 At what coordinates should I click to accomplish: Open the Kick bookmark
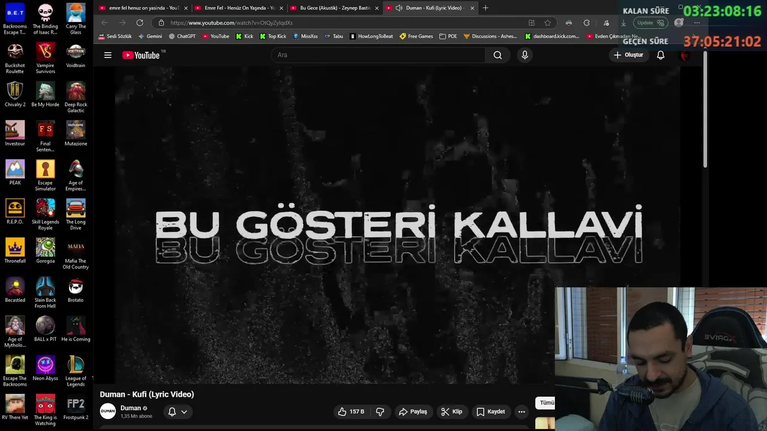tap(244, 36)
